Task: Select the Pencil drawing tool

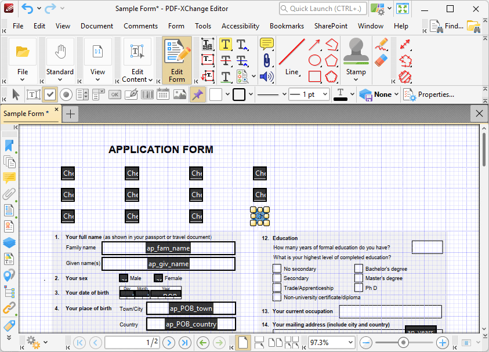Action: coord(381,44)
